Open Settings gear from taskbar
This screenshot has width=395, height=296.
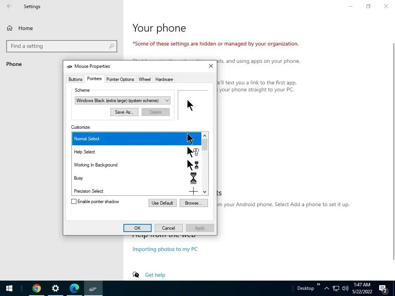pyautogui.click(x=56, y=288)
